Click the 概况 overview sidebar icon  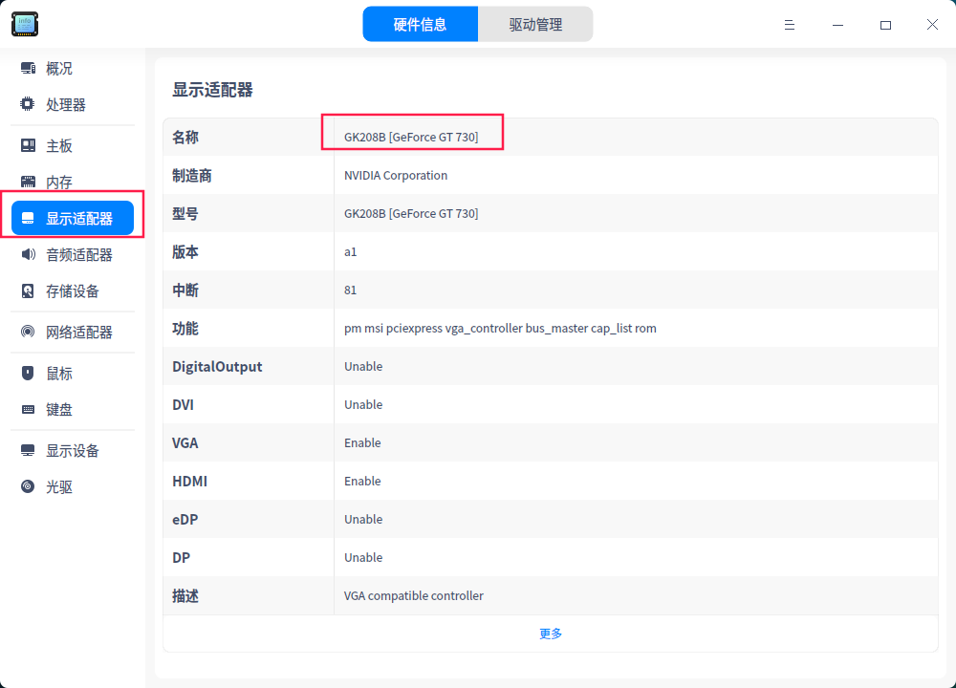point(28,68)
